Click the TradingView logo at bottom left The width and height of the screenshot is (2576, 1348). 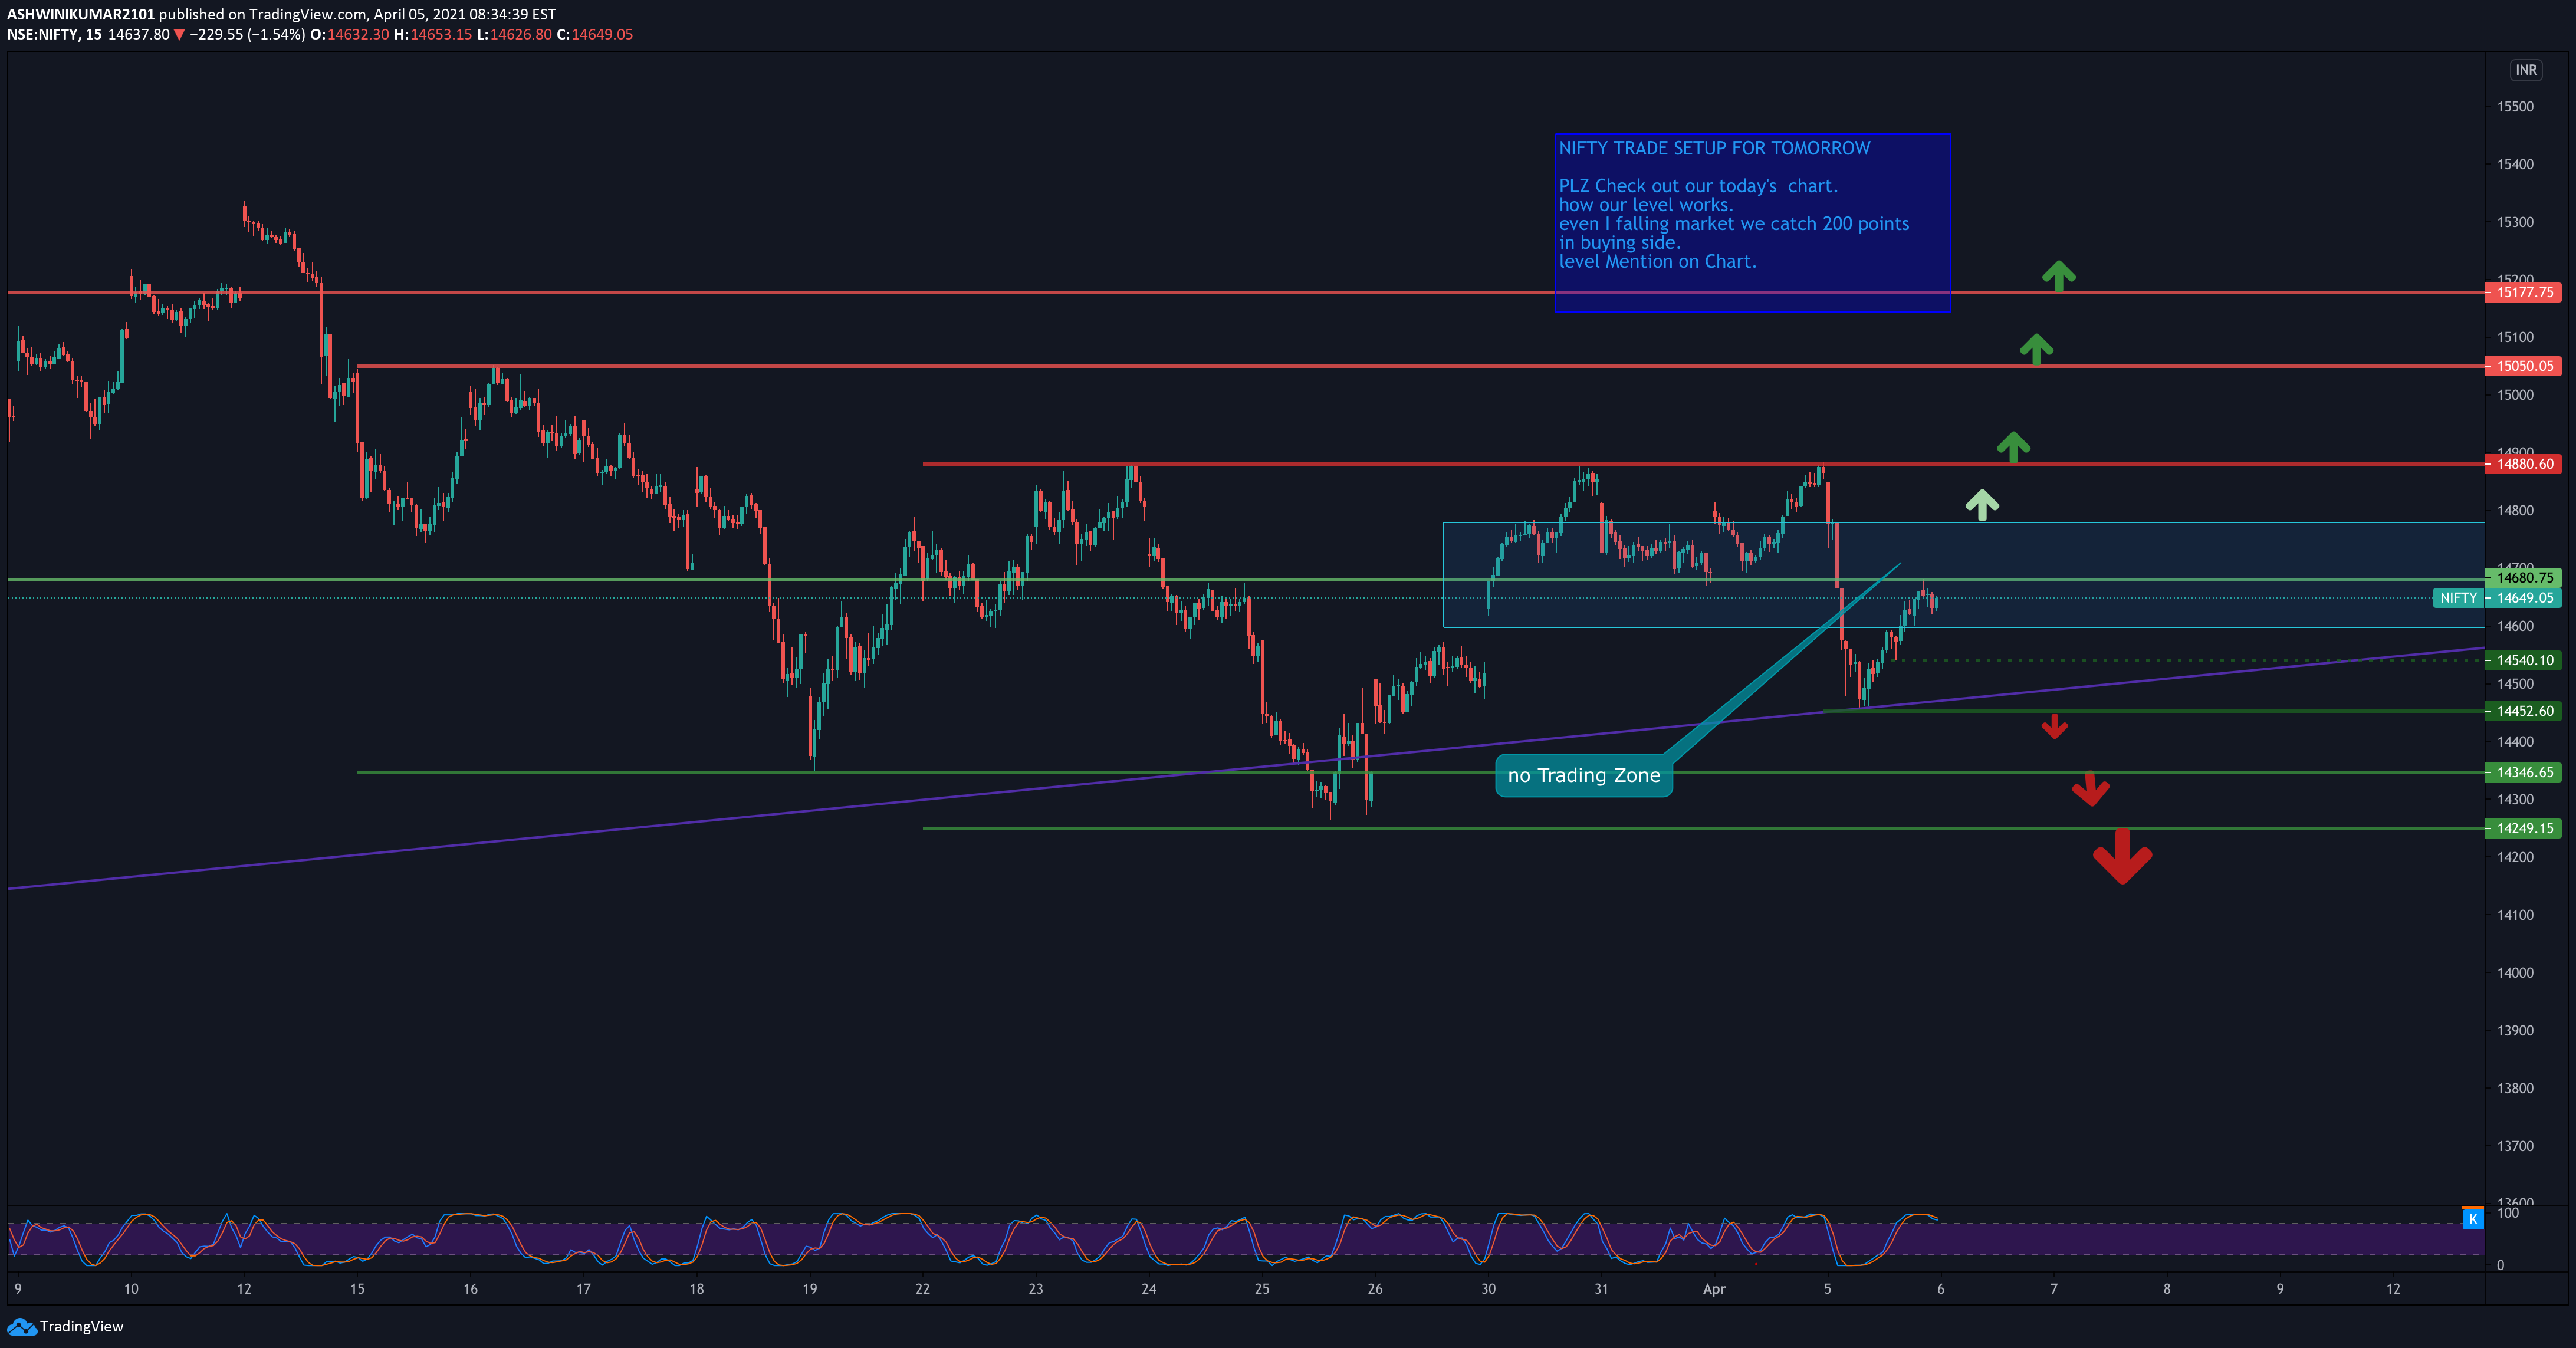(65, 1326)
